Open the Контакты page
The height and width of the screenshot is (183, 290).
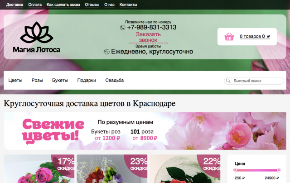(128, 5)
